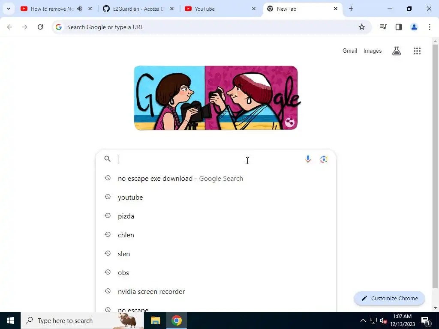
Task: Open muted volume tray icon
Action: pyautogui.click(x=383, y=321)
